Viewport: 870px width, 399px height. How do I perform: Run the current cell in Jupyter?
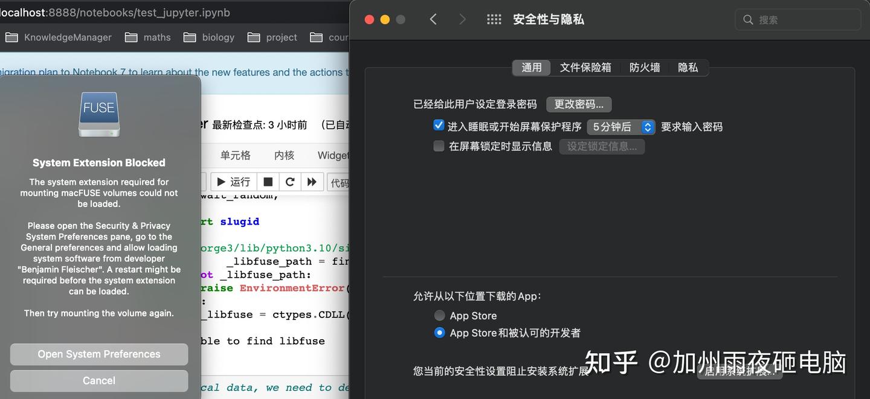coord(233,182)
